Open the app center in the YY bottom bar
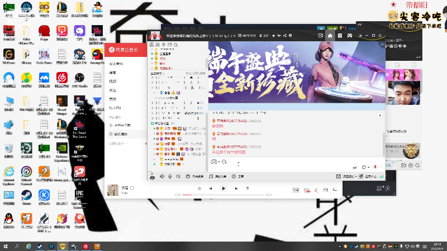Image resolution: width=447 pixels, height=251 pixels. pyautogui.click(x=368, y=176)
